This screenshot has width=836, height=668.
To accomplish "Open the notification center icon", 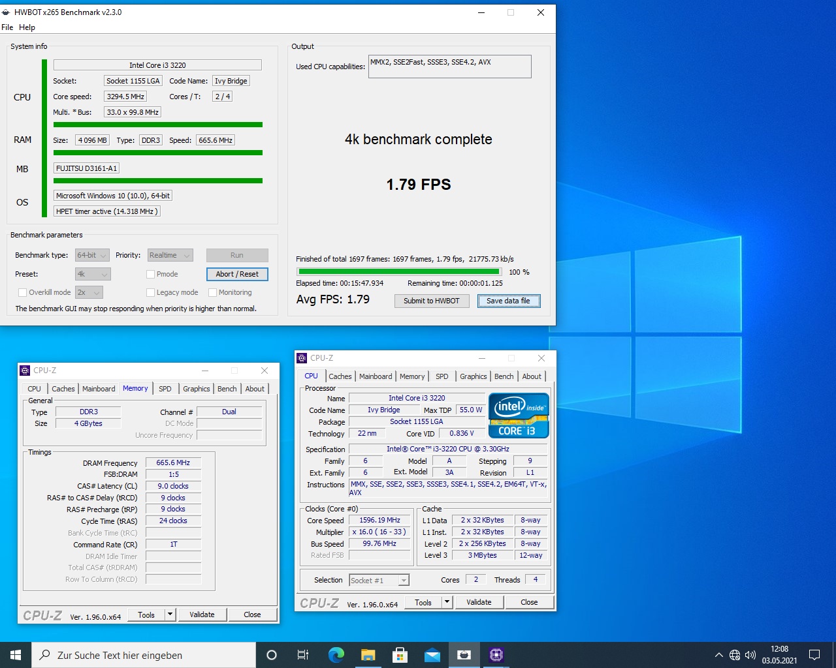I will 814,655.
